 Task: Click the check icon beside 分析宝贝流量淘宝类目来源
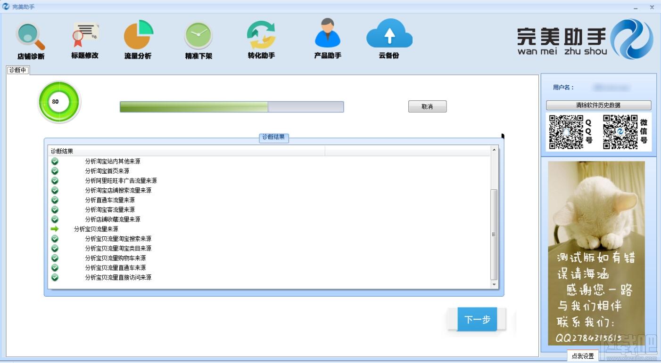55,248
